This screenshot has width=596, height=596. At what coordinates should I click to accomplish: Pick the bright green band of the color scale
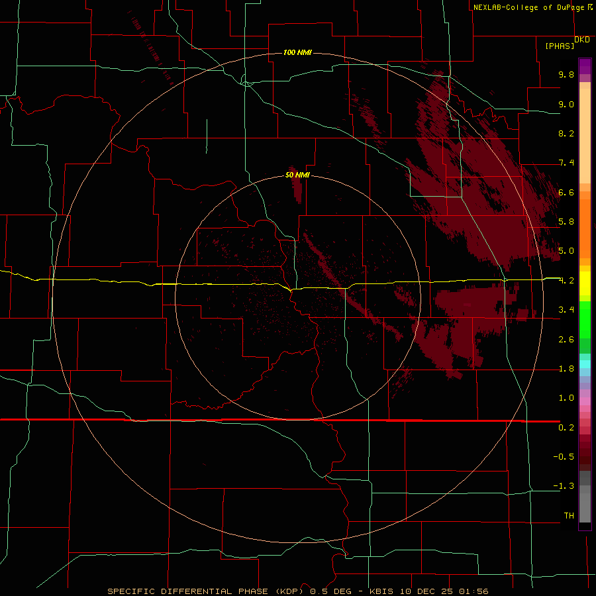(585, 319)
